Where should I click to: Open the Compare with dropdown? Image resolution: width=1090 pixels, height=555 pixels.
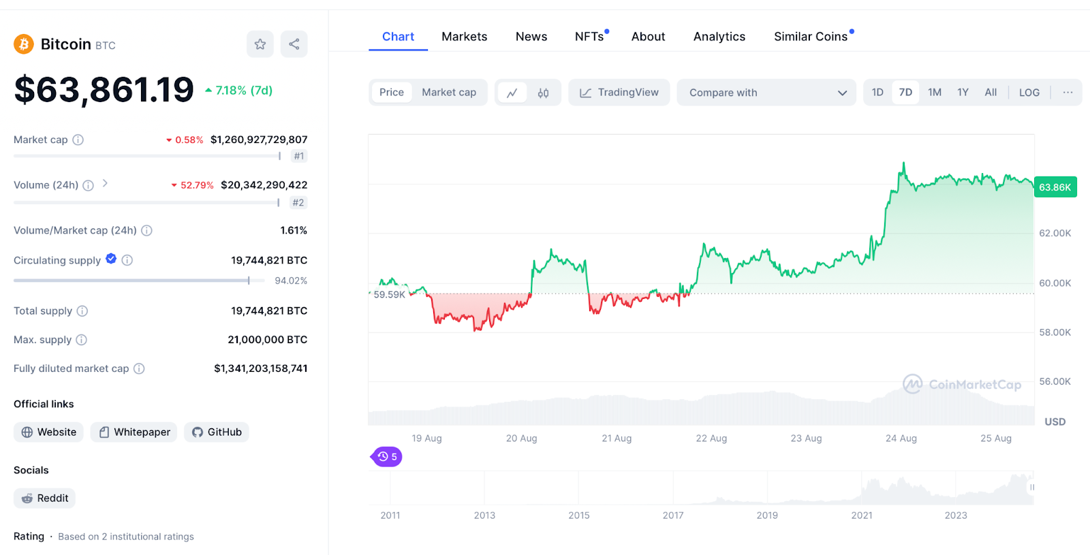pyautogui.click(x=766, y=93)
